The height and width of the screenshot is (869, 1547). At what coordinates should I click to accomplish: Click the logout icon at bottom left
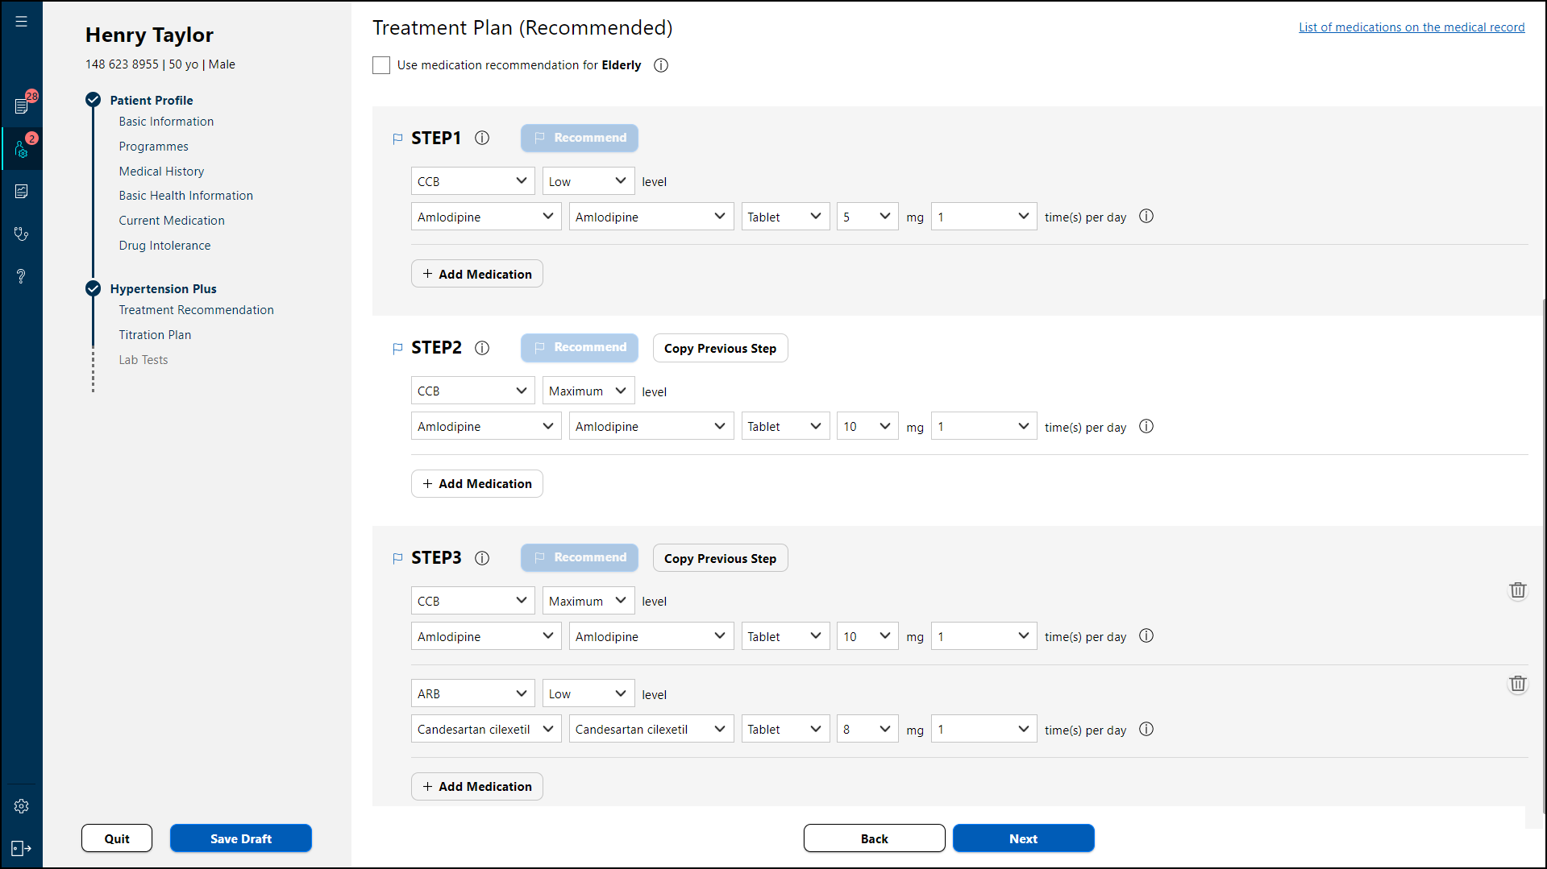(x=22, y=848)
